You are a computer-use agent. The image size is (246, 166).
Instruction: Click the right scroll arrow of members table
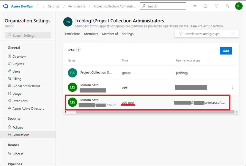(236, 112)
